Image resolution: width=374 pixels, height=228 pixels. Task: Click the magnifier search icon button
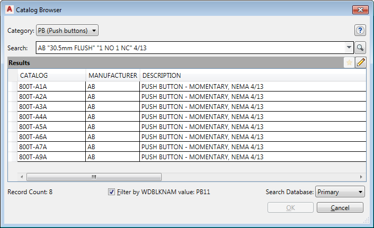pyautogui.click(x=360, y=48)
